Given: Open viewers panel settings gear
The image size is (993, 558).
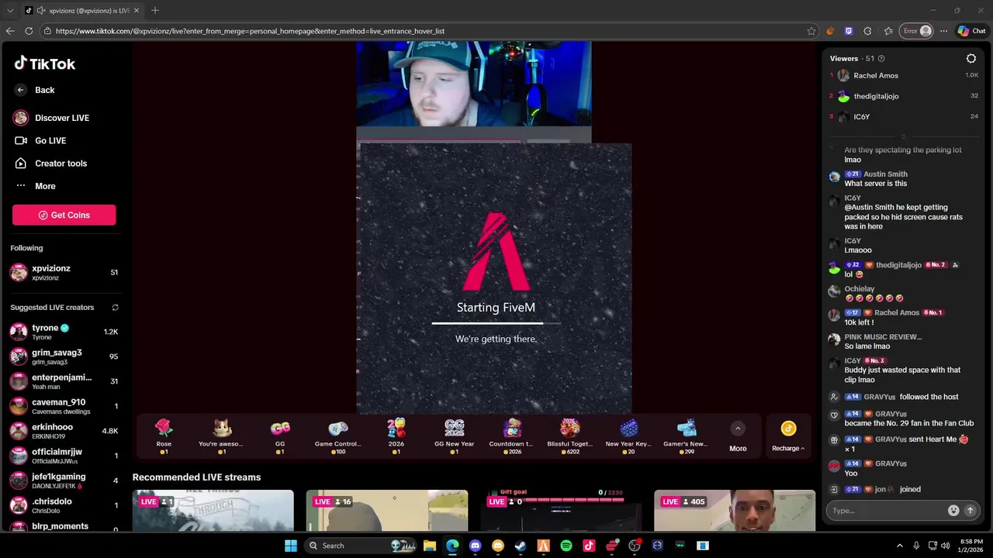Looking at the screenshot, I should coord(971,58).
